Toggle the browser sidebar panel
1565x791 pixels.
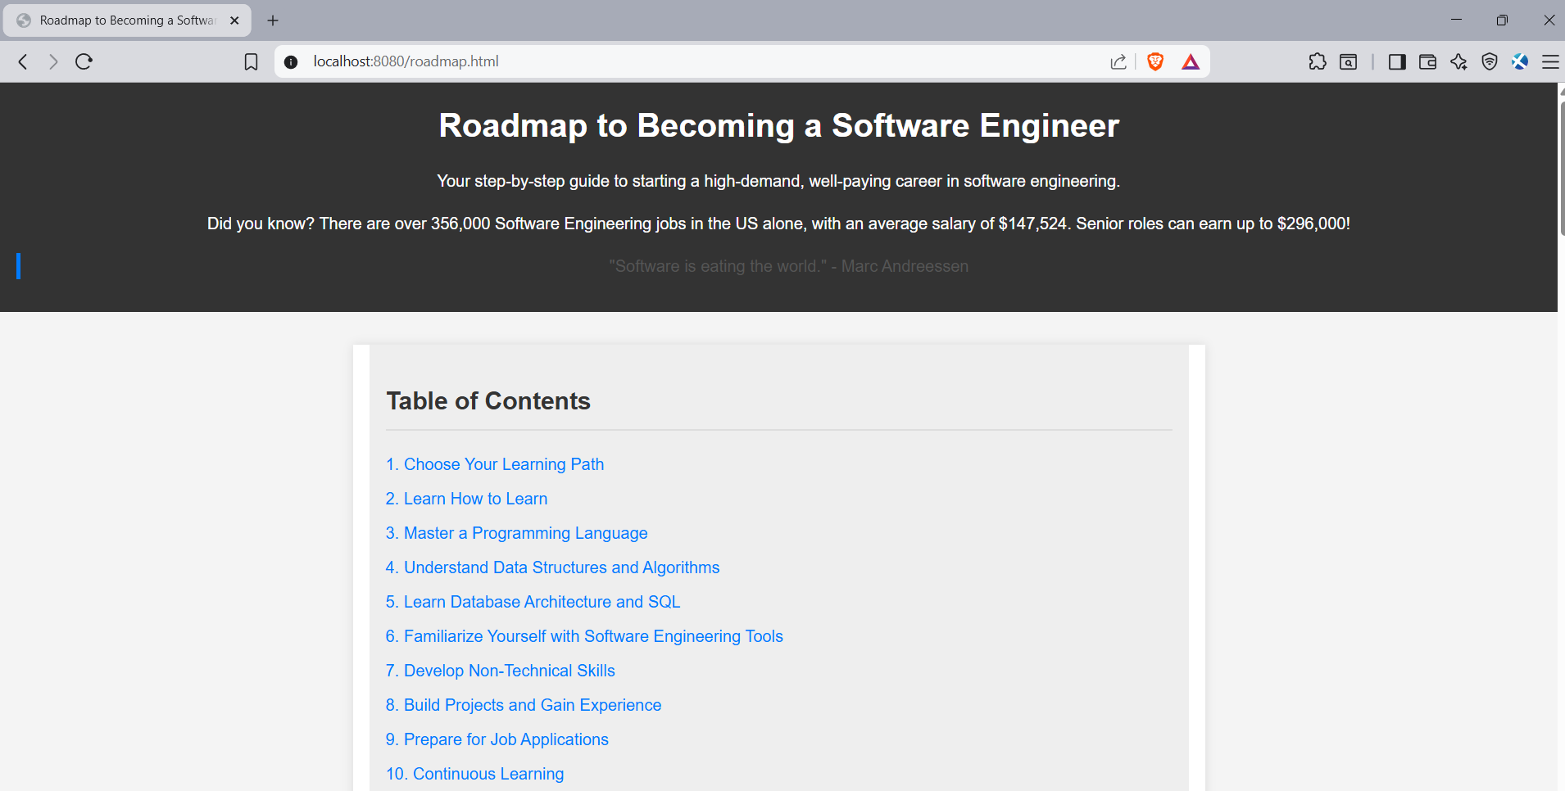[1397, 61]
